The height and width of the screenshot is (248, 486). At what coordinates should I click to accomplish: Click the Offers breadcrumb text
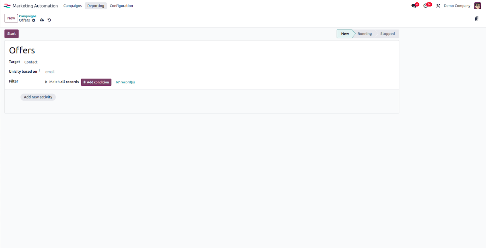[x=24, y=20]
